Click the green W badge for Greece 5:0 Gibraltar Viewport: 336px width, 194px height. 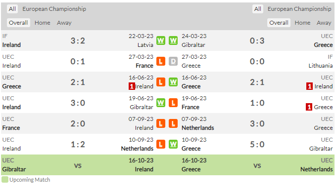(x=173, y=144)
